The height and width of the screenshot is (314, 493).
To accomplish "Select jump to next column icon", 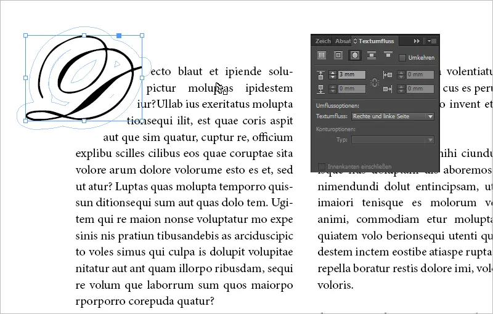I will [x=388, y=54].
